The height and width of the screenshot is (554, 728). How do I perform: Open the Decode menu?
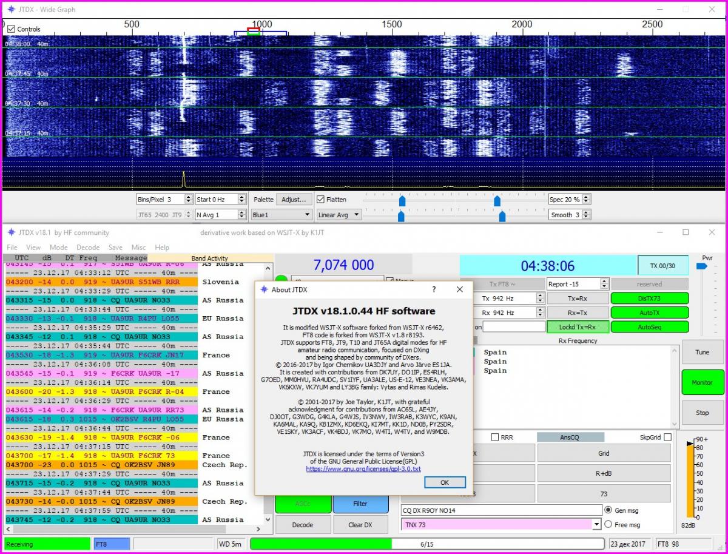click(x=88, y=248)
